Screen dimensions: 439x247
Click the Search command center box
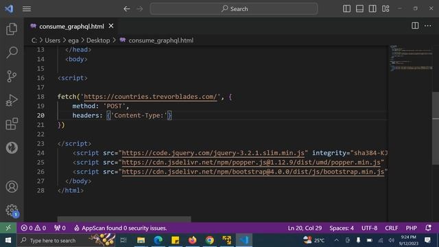(234, 9)
